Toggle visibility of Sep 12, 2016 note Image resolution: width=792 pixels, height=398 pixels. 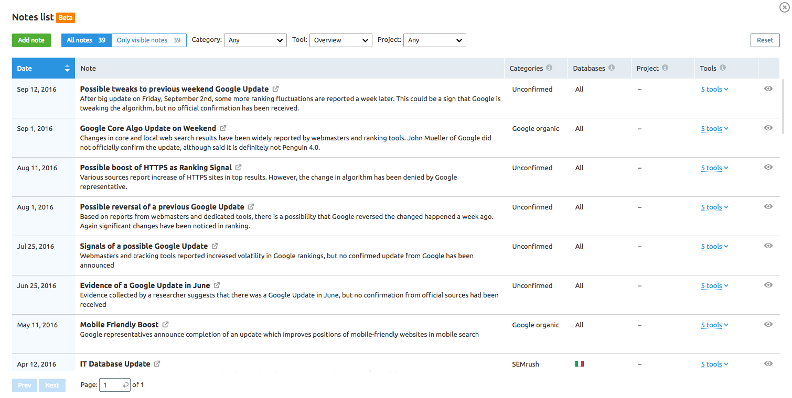(x=768, y=89)
